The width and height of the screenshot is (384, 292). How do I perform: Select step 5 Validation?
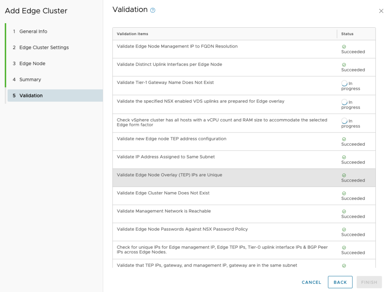point(55,95)
